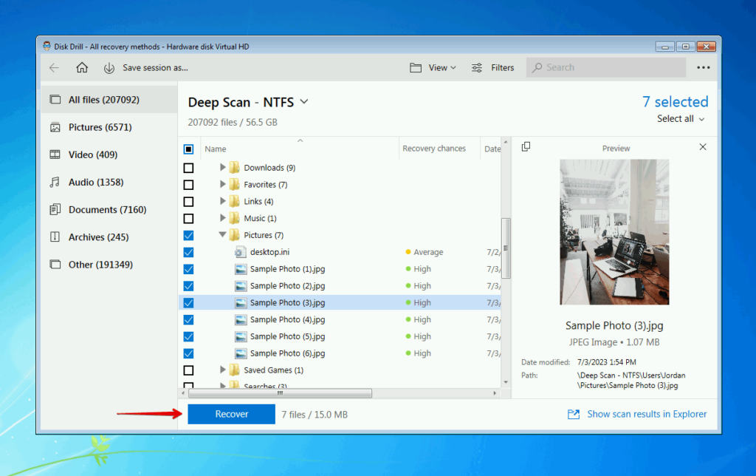
Task: Click the Audio category icon in sidebar
Action: tap(56, 182)
